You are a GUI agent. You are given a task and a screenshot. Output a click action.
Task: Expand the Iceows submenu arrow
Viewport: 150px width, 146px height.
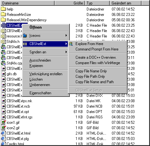coord(66,36)
